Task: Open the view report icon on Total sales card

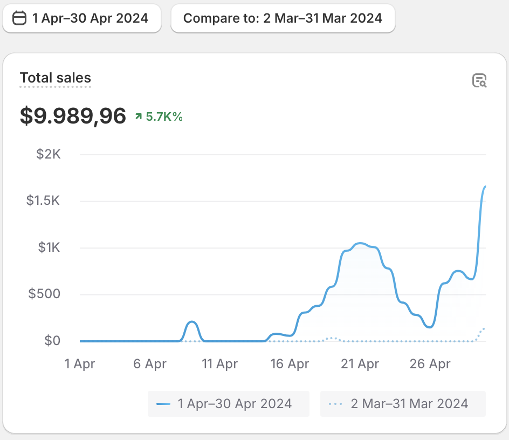Action: coord(479,81)
